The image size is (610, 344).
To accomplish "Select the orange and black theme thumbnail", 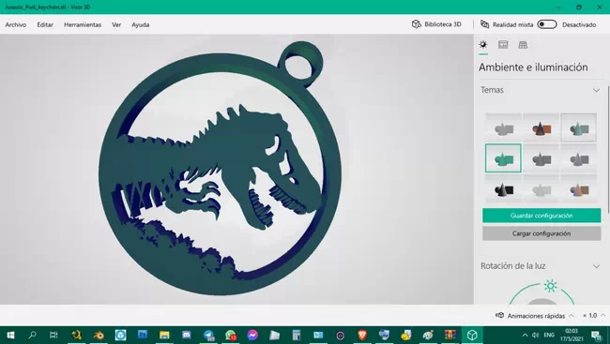I will click(x=541, y=127).
